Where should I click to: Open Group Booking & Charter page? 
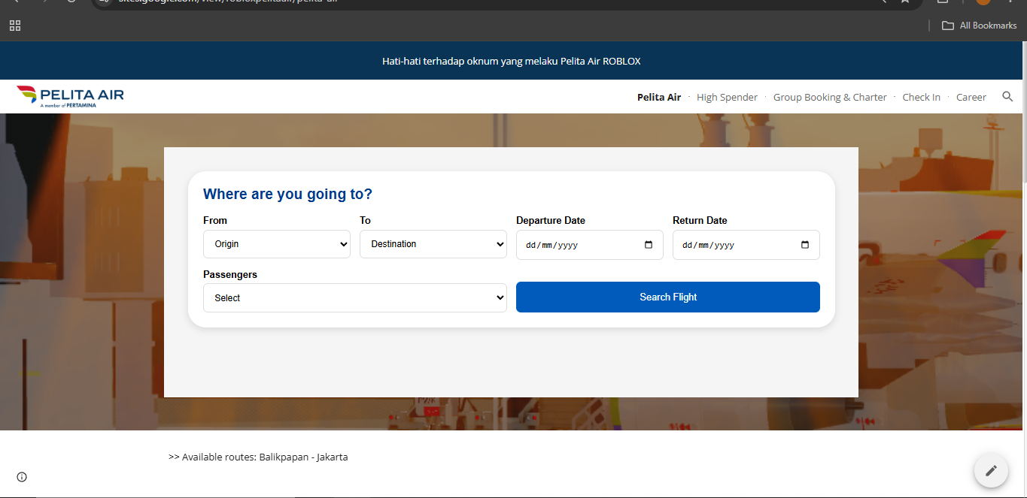pyautogui.click(x=830, y=97)
